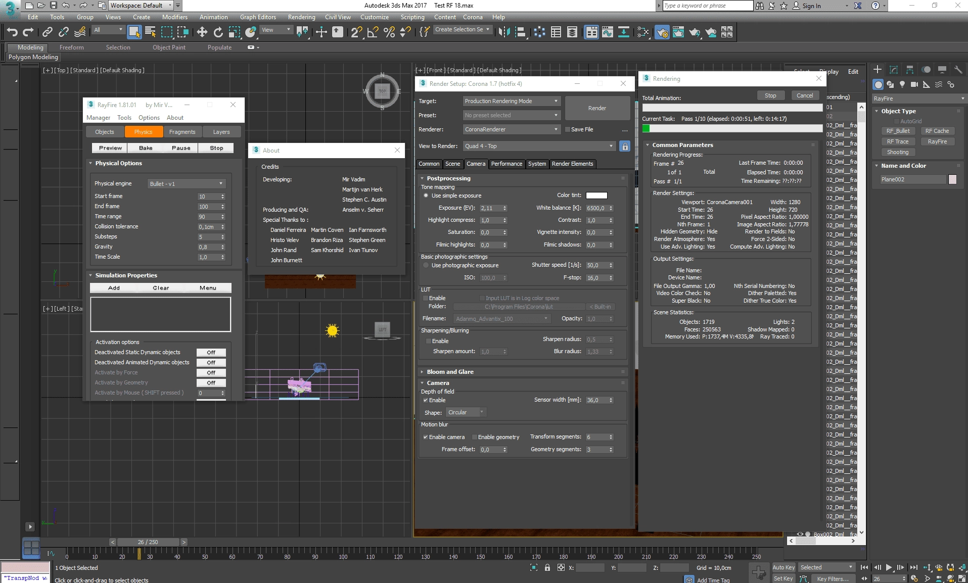968x583 pixels.
Task: Open View to Render dropdown
Action: (539, 146)
